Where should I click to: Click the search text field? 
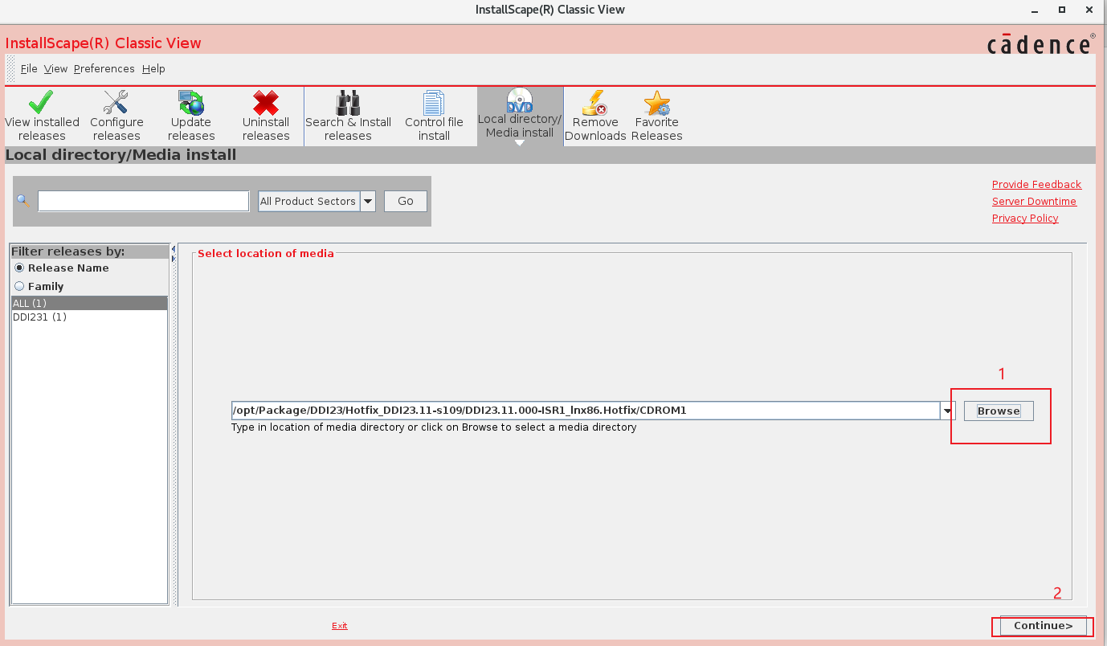(x=143, y=202)
